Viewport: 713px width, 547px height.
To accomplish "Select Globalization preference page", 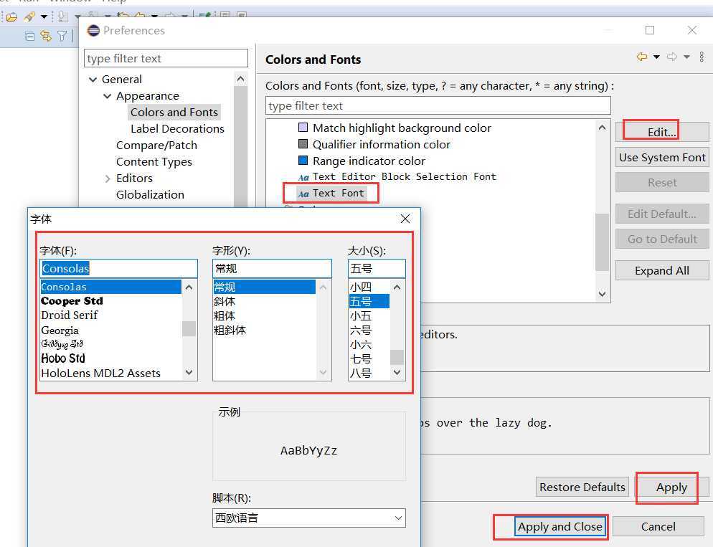I will point(150,194).
